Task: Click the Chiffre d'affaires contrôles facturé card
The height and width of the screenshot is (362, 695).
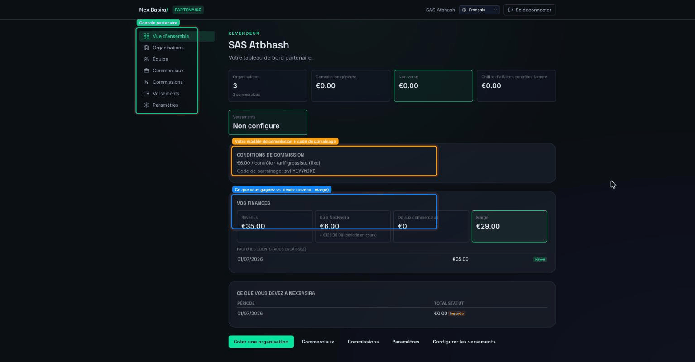Action: point(516,86)
